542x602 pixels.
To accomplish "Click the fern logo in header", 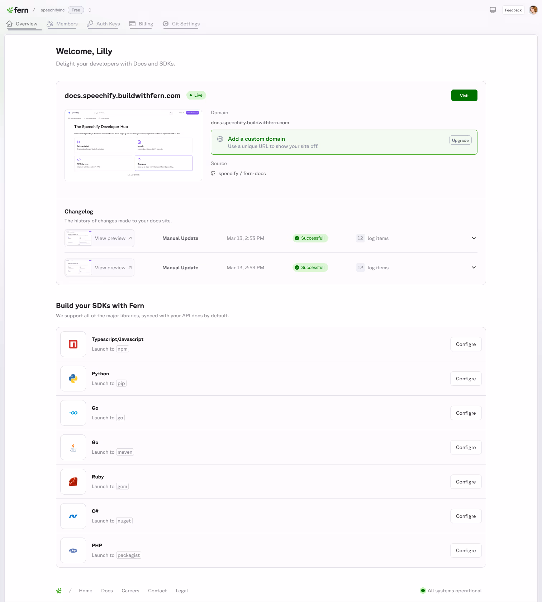I will (18, 10).
